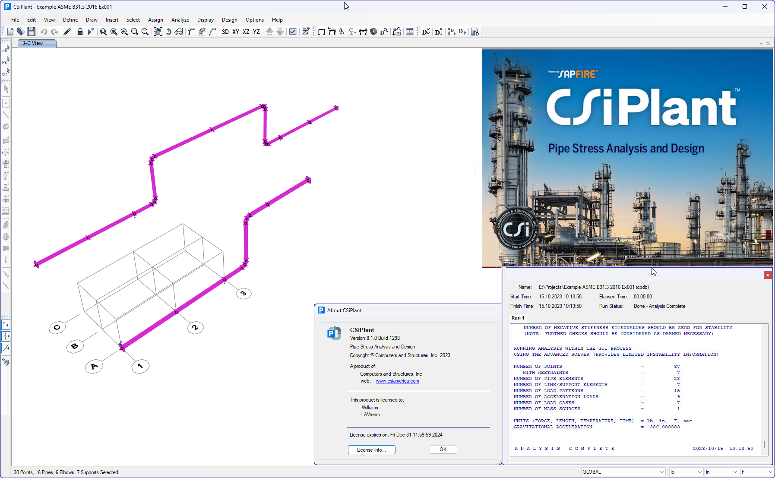
Task: Click grid bubble 2 in model view
Action: (x=195, y=328)
